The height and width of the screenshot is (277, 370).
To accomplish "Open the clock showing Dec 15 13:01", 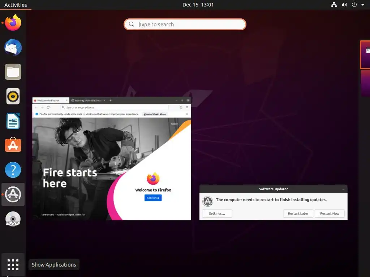I will click(198, 5).
